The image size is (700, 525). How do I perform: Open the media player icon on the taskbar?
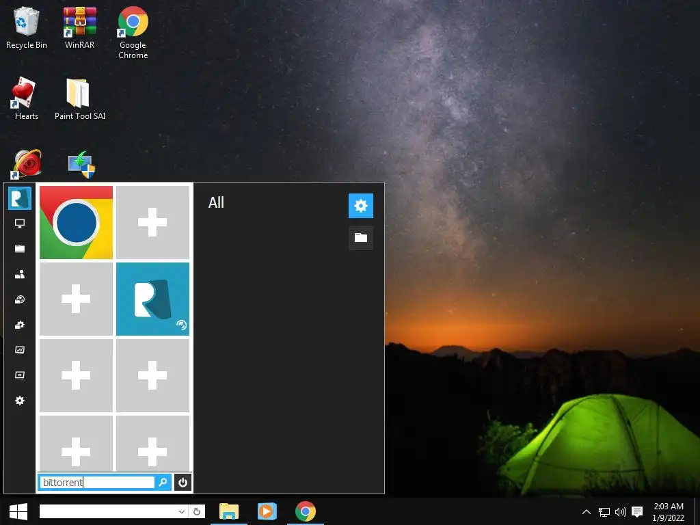(x=267, y=511)
